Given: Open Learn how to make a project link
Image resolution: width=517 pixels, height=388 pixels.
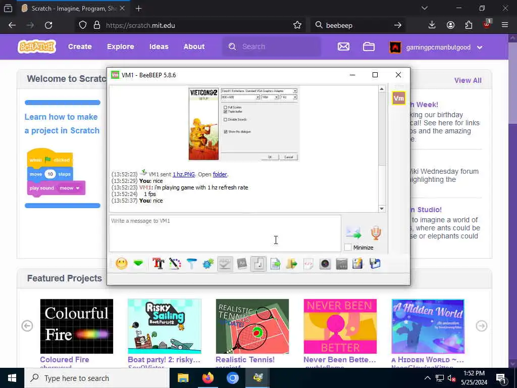Looking at the screenshot, I should point(62,124).
